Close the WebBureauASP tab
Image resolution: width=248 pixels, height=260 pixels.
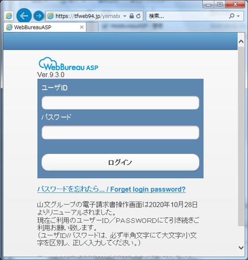coord(82,27)
